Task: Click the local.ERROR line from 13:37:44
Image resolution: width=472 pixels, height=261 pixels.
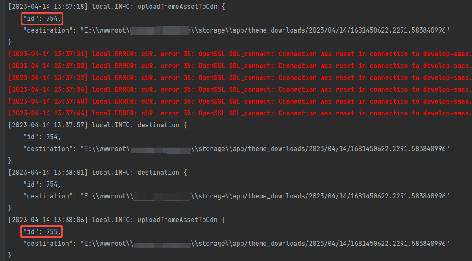Action: [240, 113]
